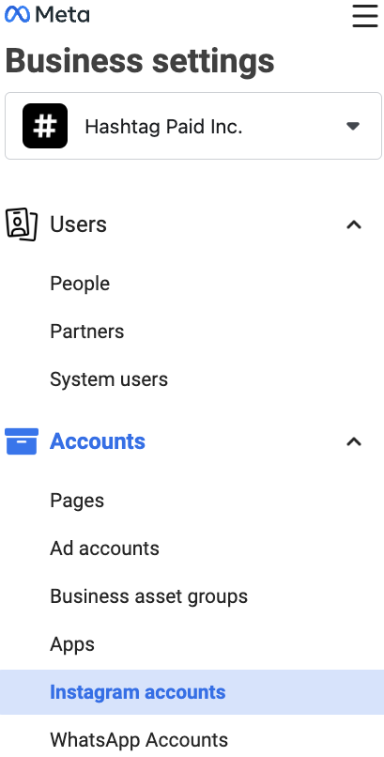Select highlighted Instagram accounts item
Viewport: 384px width, 757px height.
192,692
